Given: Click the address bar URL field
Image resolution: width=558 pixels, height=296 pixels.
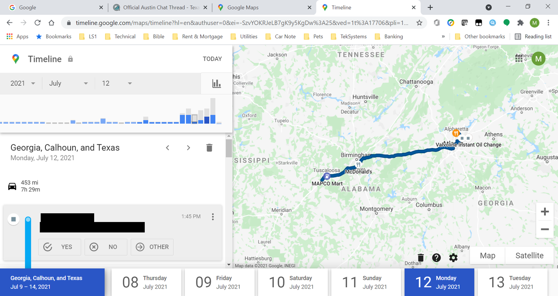Looking at the screenshot, I should tap(242, 23).
